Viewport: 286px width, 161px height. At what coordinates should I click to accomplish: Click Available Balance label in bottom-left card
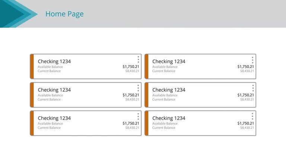[50, 124]
